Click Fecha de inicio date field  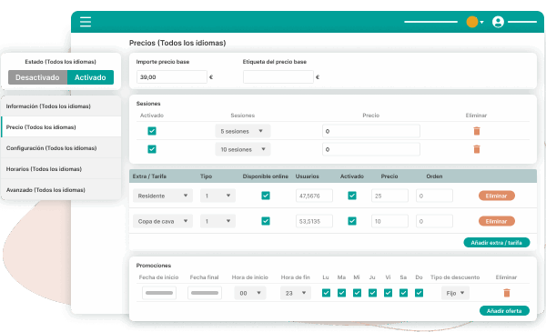pos(159,293)
